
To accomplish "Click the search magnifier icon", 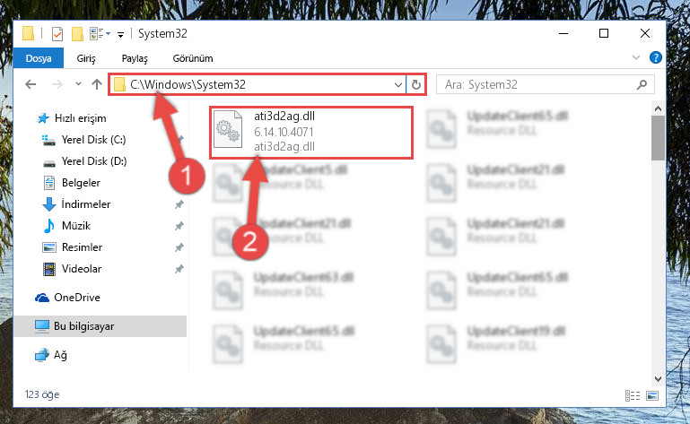I will pyautogui.click(x=642, y=84).
